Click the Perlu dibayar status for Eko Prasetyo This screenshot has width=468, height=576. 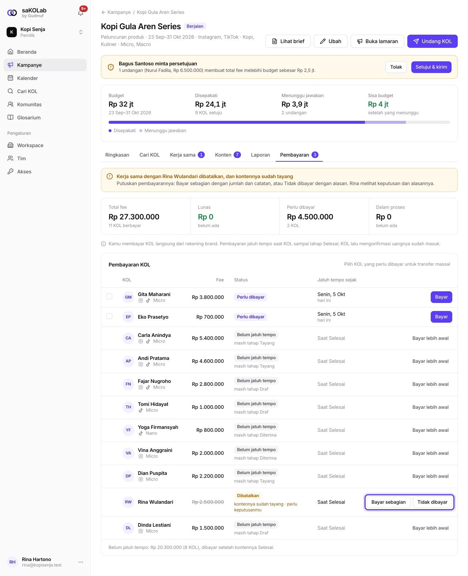click(x=251, y=317)
